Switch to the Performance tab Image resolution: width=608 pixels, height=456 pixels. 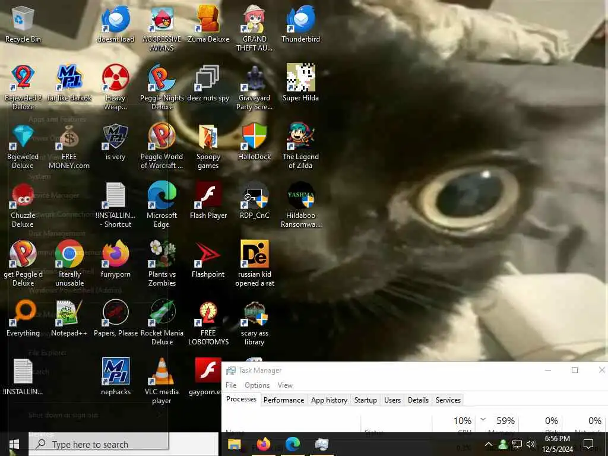(283, 400)
